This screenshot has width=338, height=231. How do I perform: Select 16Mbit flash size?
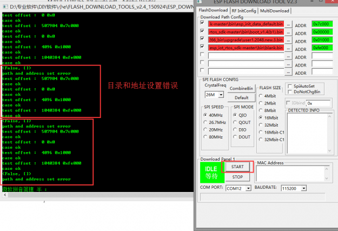[x=269, y=118]
